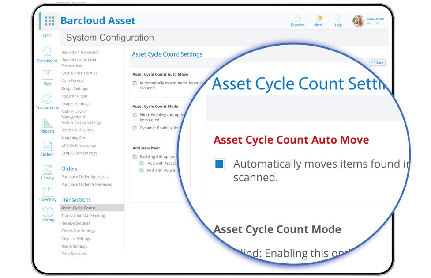
Task: Open Receive Settings
Action: [x=75, y=223]
